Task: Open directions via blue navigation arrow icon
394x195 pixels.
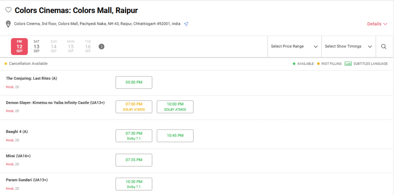Action: click(186, 24)
